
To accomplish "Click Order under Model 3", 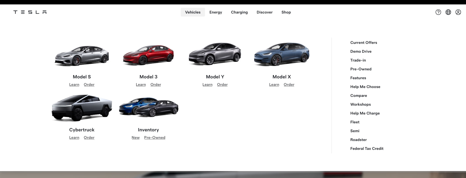I will pos(156,84).
